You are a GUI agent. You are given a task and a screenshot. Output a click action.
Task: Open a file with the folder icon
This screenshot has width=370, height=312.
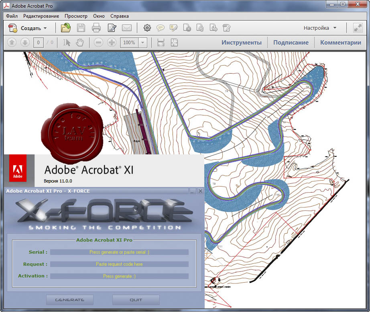[x=65, y=28]
